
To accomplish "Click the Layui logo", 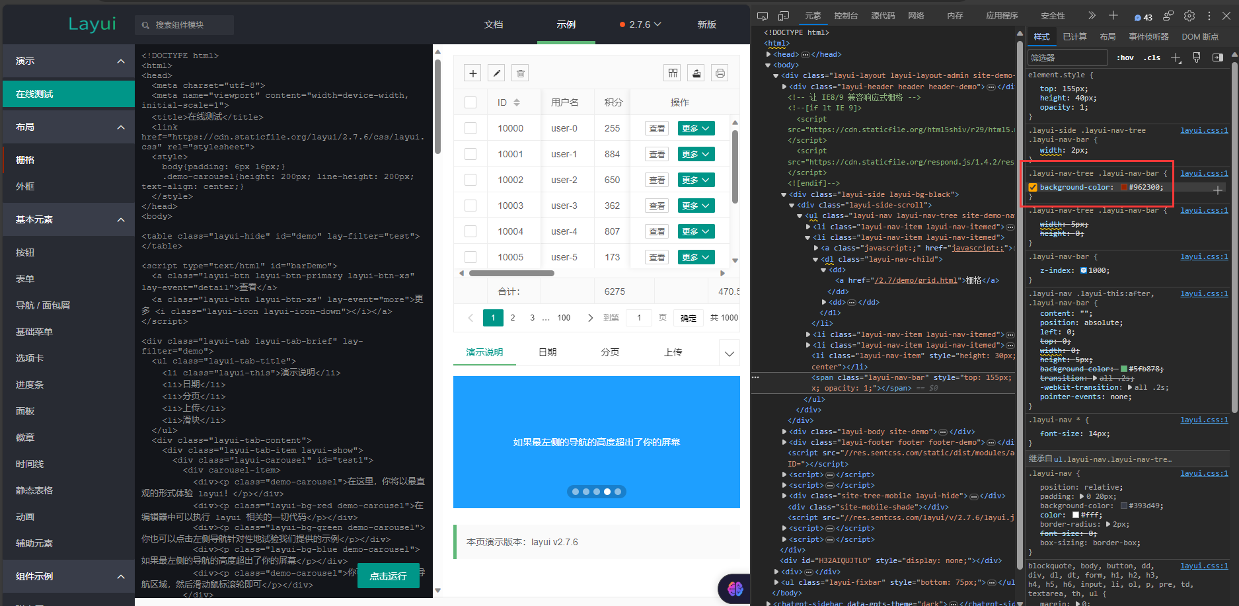I will pyautogui.click(x=92, y=24).
